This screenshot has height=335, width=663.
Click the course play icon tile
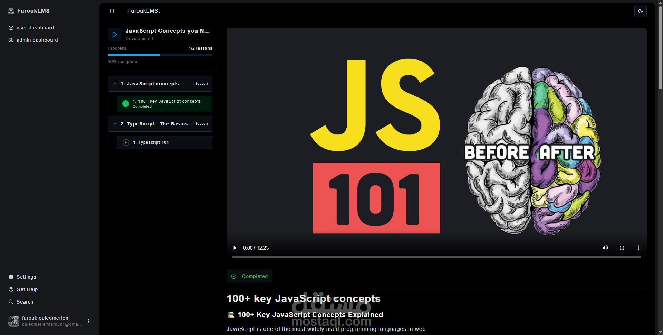115,35
